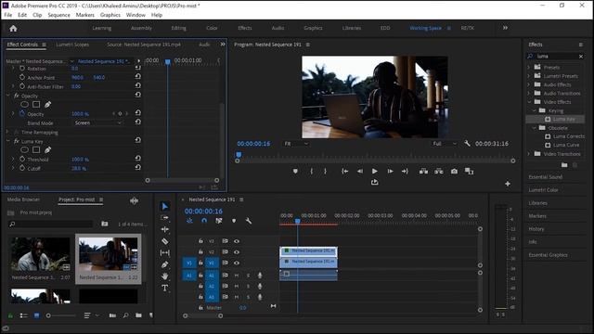Image resolution: width=594 pixels, height=334 pixels.
Task: Open playback resolution Full dropdown
Action: [445, 144]
